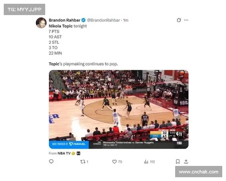Viewport: 226px width, 181px height.
Task: Click the "3 TO" stat line
Action: coord(53,48)
